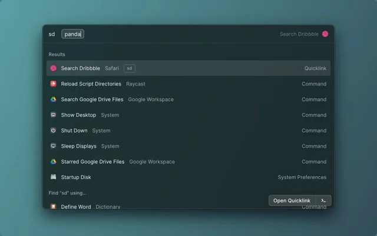Select the Shut Down command
Screen dimensions: 377x236
tap(188, 131)
